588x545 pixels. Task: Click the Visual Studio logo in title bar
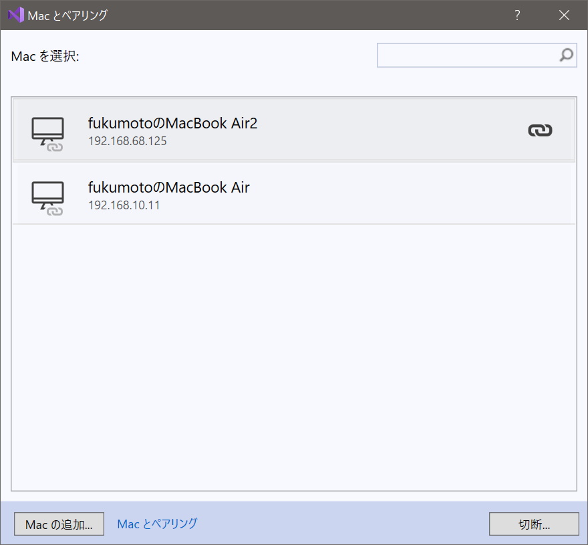[16, 15]
